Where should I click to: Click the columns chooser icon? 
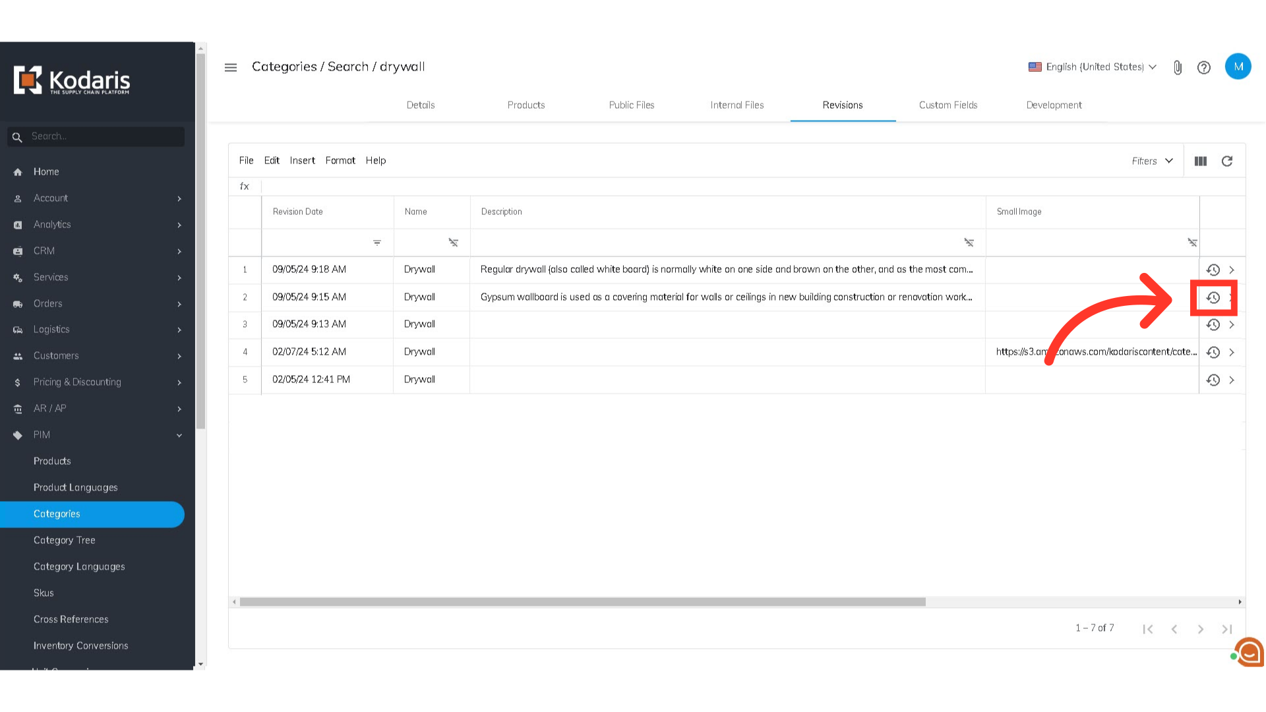pos(1200,161)
